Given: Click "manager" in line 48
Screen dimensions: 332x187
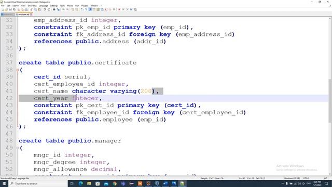Looking at the screenshot, I should pyautogui.click(x=108, y=141).
